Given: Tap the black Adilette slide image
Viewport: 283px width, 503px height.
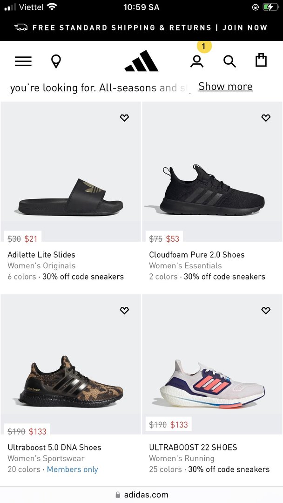Looking at the screenshot, I should [71, 198].
